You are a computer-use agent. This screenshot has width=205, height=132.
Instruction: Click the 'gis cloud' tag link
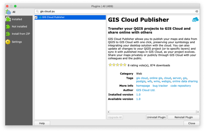142,78
